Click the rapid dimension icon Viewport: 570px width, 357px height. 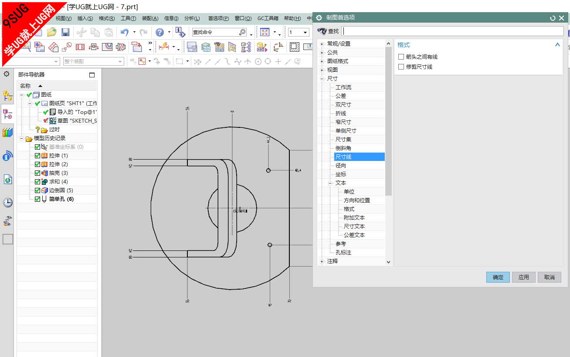coord(164,47)
